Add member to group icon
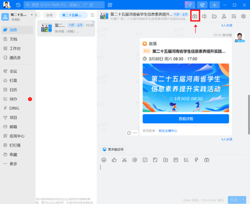This screenshot has width=250, height=204. (x=224, y=16)
